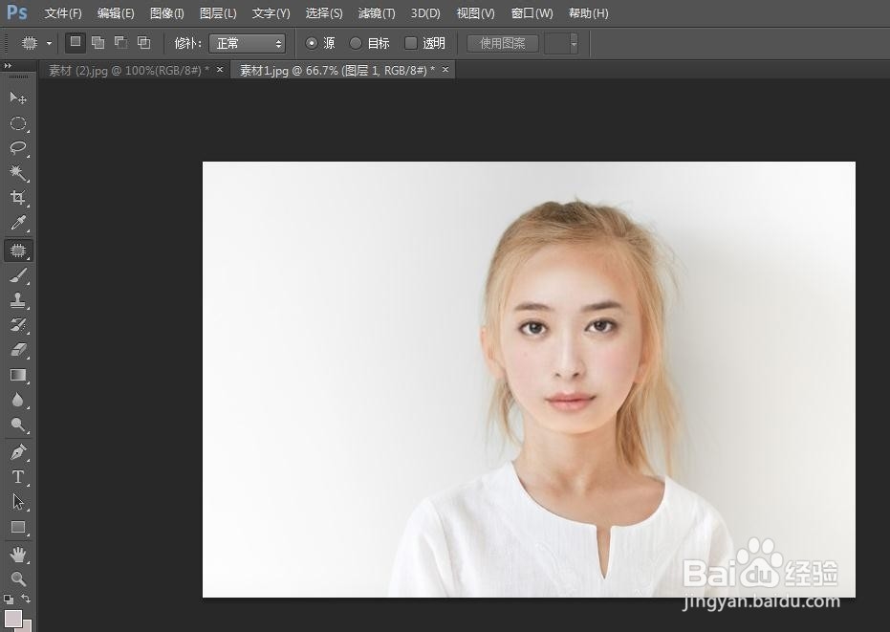Select the Brush tool
The image size is (890, 632).
pyautogui.click(x=18, y=276)
